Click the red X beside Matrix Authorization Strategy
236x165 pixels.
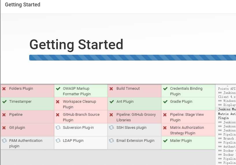165,128
